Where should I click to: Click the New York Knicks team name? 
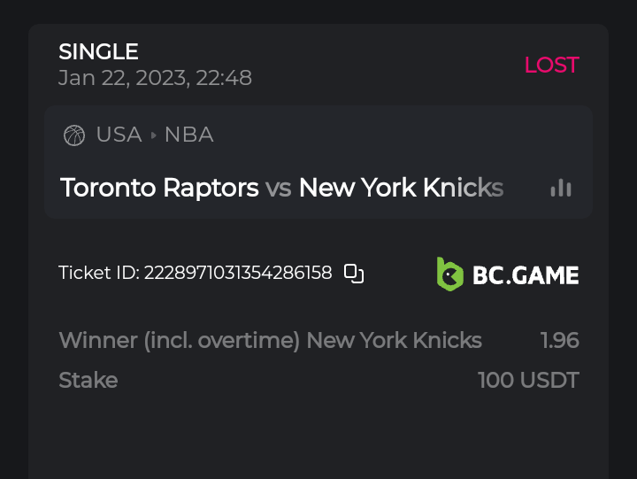coord(401,188)
